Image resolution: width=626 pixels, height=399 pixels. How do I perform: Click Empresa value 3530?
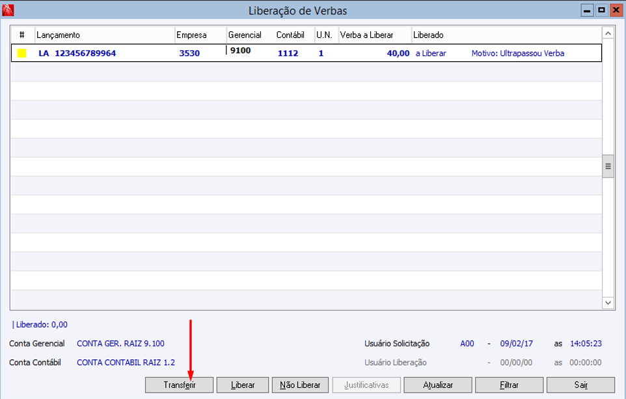(x=189, y=53)
